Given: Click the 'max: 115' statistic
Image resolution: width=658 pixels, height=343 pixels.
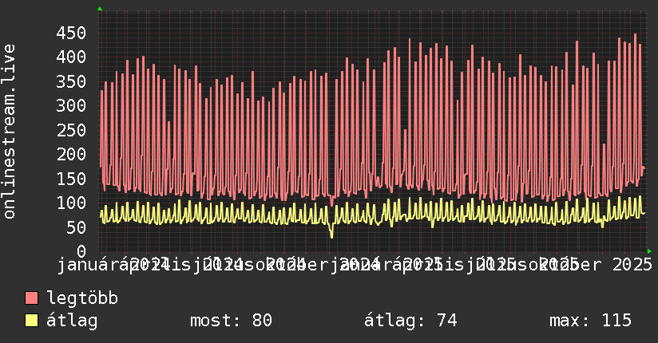Looking at the screenshot, I should [x=590, y=321].
